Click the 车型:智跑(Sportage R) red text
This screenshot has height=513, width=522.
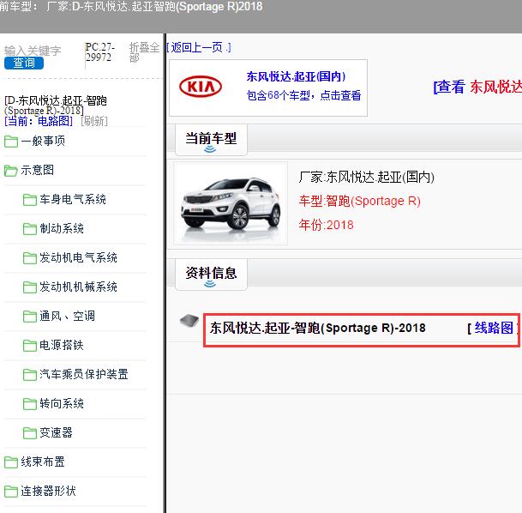(x=359, y=202)
